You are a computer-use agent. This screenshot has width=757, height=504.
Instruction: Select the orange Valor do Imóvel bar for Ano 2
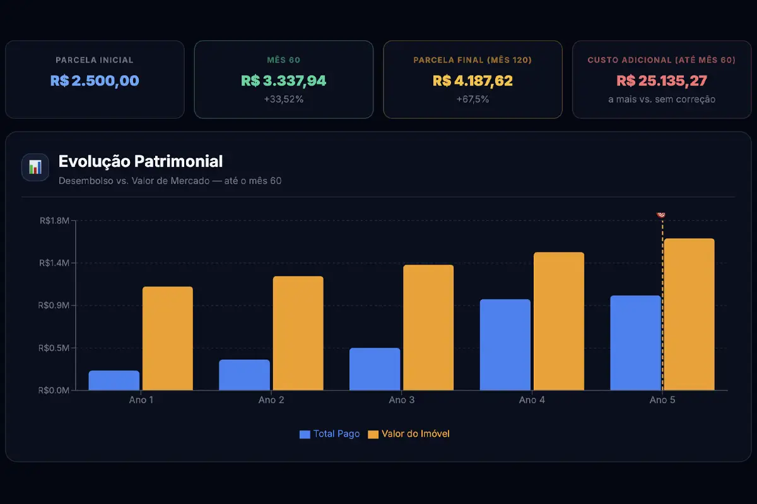[298, 333]
